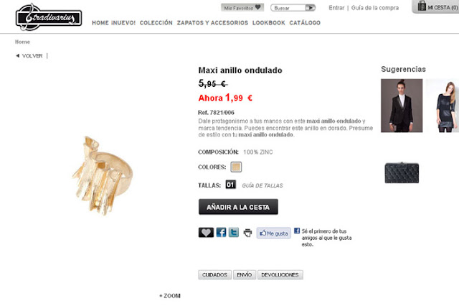Open the black quilted clutch suggestion
The width and height of the screenshot is (459, 306).
(402, 173)
